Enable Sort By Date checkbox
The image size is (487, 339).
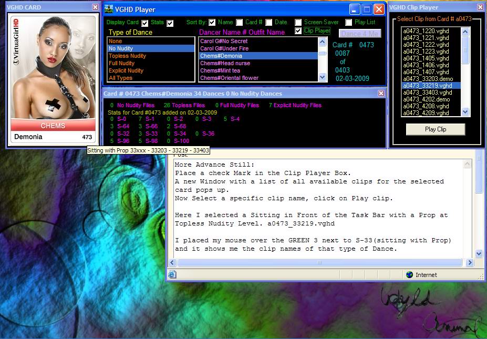268,23
